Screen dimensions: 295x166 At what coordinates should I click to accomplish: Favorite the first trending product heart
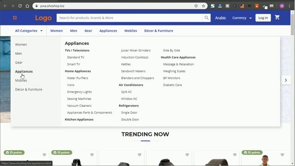coord(44,155)
